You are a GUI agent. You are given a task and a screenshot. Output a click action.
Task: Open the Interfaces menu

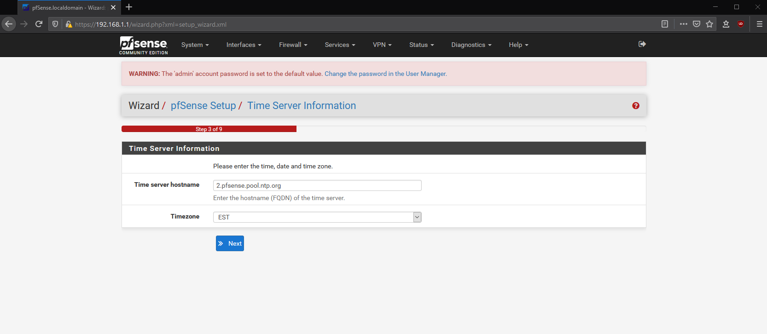click(244, 45)
